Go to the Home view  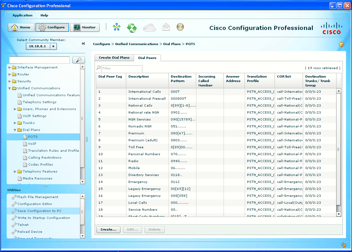tap(21, 27)
